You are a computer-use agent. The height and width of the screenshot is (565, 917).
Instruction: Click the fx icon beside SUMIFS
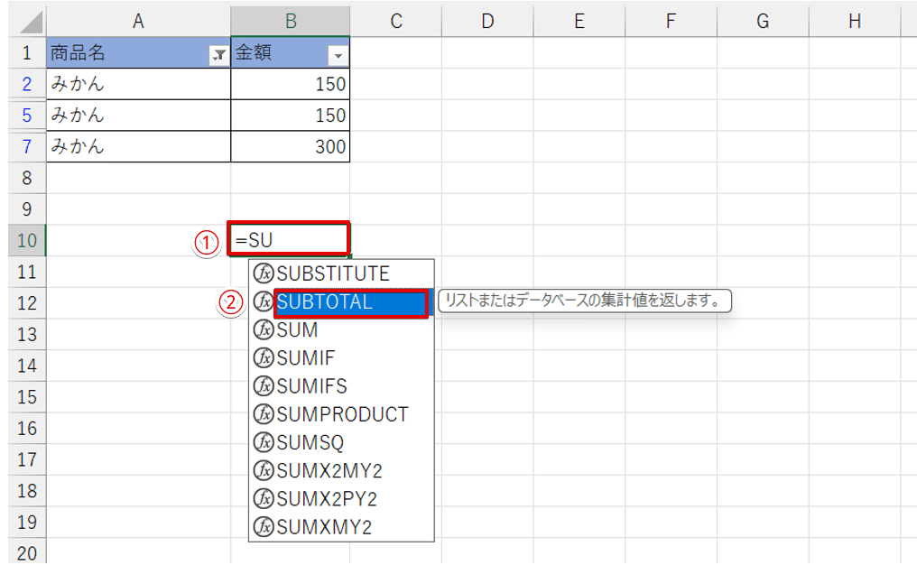[264, 386]
